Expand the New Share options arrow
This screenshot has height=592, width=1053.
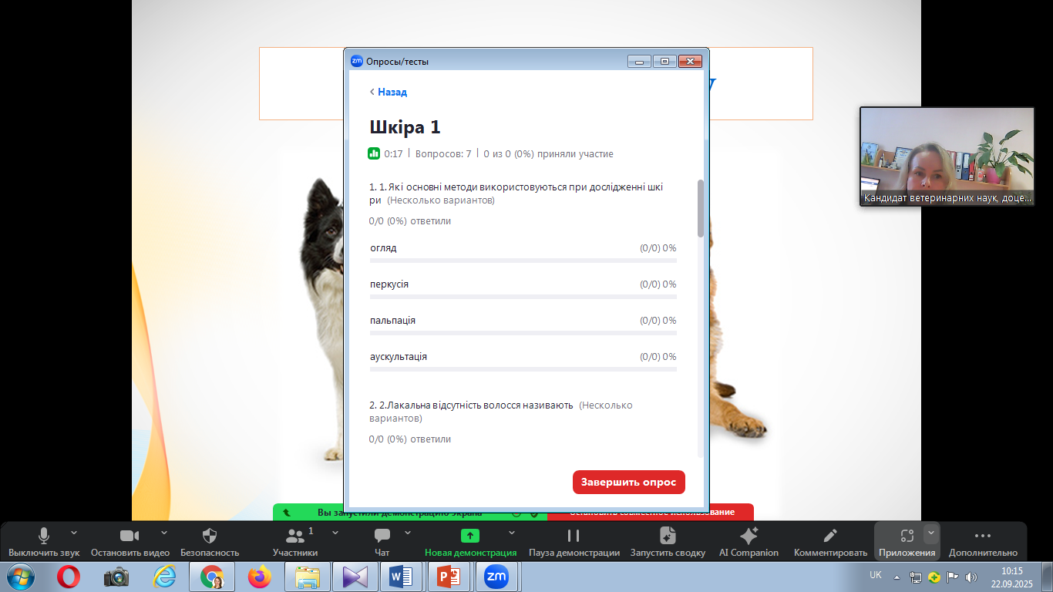point(512,533)
